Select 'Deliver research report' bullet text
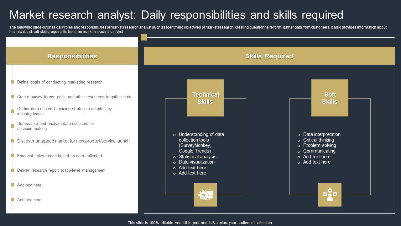The height and width of the screenshot is (226, 401). pos(61,170)
